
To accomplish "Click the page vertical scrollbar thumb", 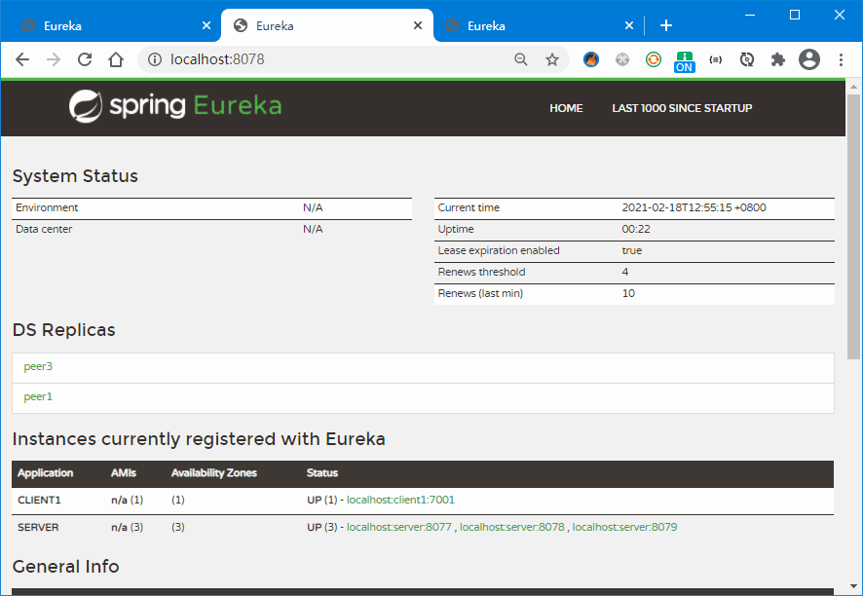I will 853,227.
